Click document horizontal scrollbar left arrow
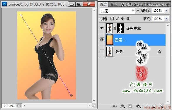 [x=25, y=106]
